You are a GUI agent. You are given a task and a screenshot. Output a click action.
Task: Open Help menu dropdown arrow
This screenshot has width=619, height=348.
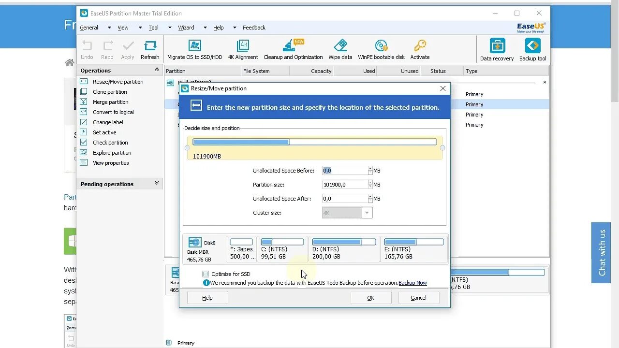coord(235,28)
